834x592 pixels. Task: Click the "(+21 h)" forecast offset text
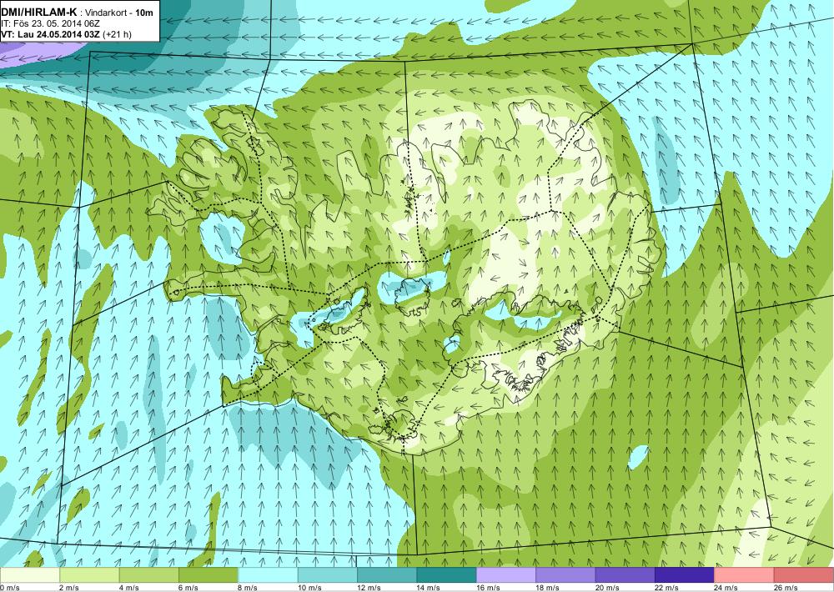pos(118,34)
